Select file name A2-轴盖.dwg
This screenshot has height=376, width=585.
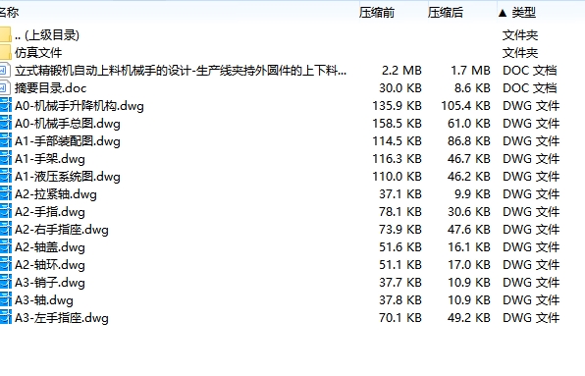50,247
